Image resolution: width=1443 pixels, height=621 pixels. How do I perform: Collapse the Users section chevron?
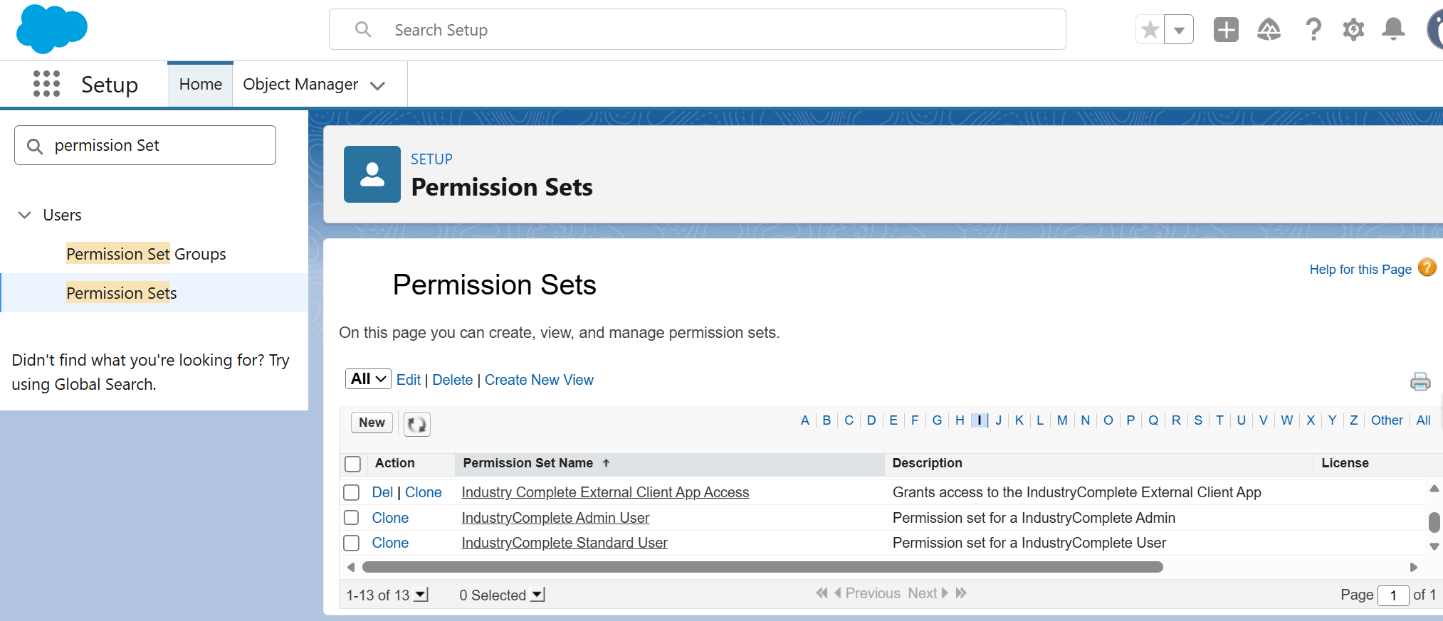coord(25,215)
